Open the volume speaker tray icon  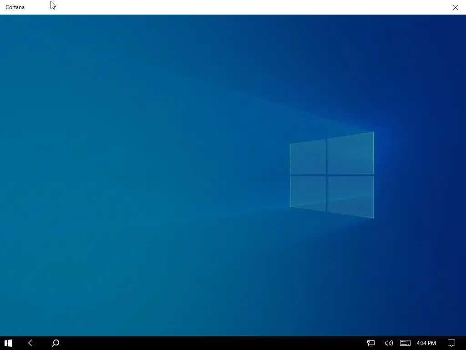[389, 343]
